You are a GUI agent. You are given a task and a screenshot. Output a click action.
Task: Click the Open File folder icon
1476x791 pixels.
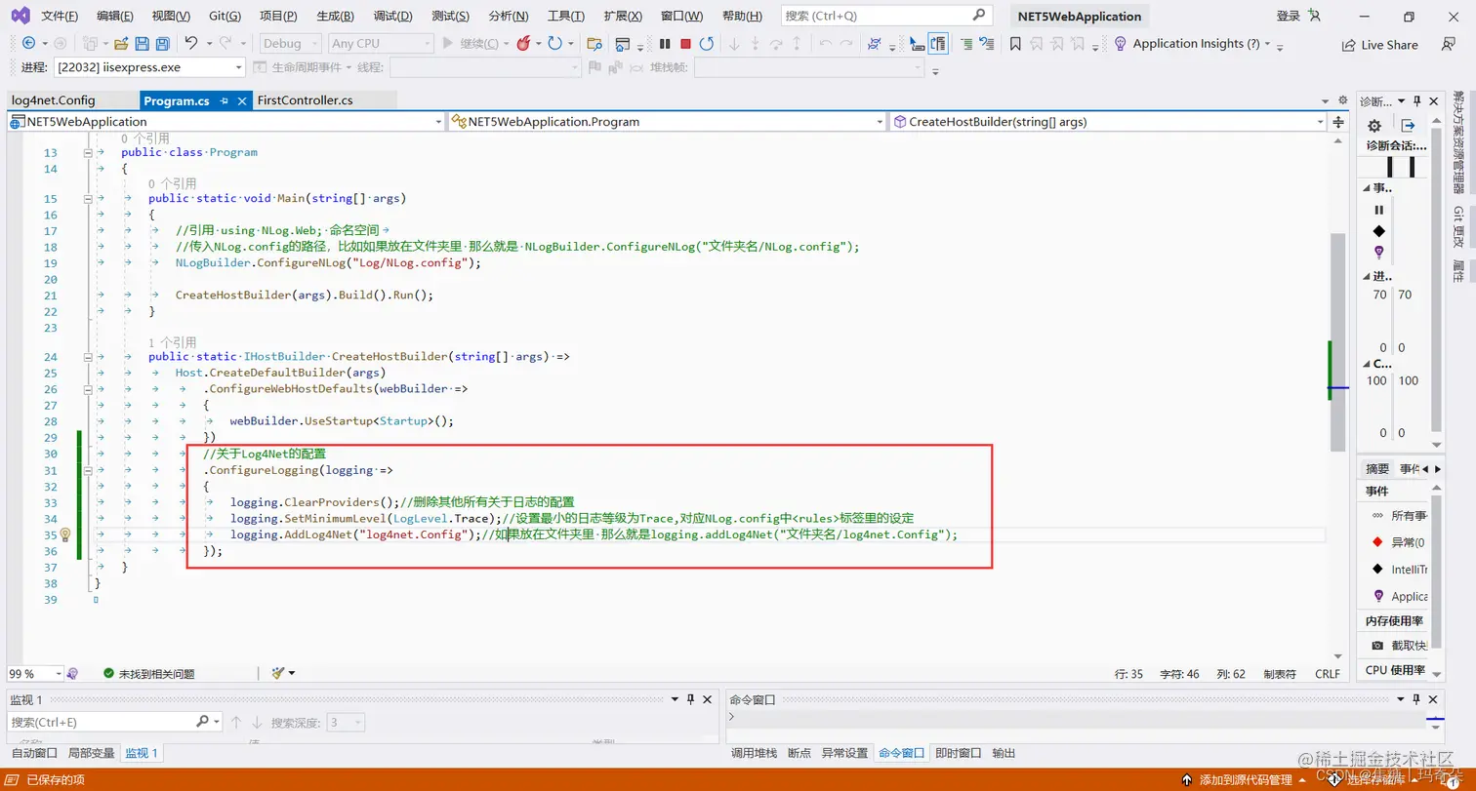point(121,43)
